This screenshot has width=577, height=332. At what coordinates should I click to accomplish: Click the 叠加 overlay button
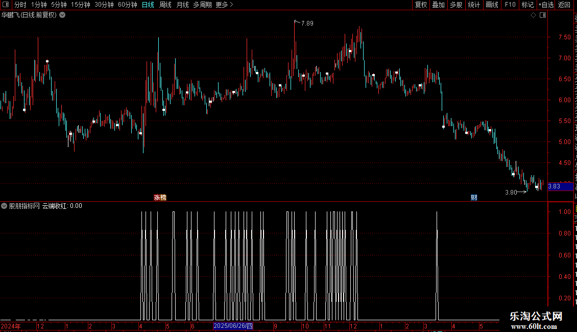[438, 5]
